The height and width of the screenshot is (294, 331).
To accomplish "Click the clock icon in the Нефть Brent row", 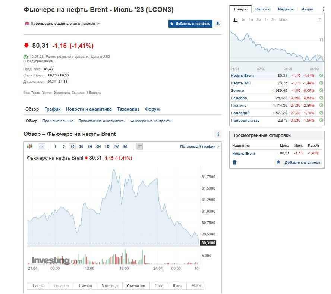I will (x=321, y=75).
